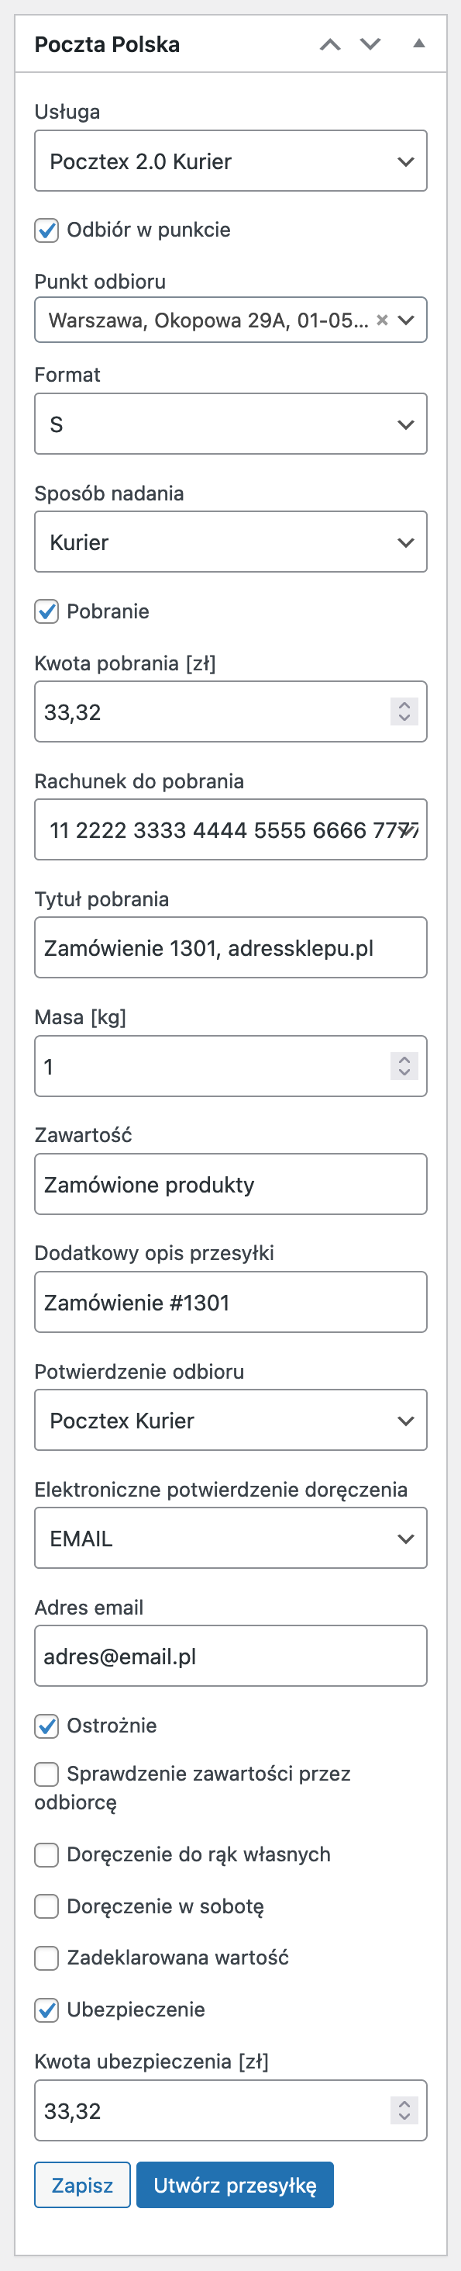This screenshot has height=2271, width=461.
Task: Tick Zadeklarowana wartość checkbox
Action: click(46, 1957)
